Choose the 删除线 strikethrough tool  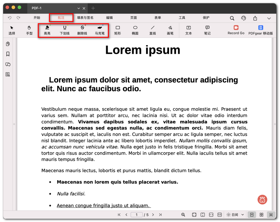[82, 30]
